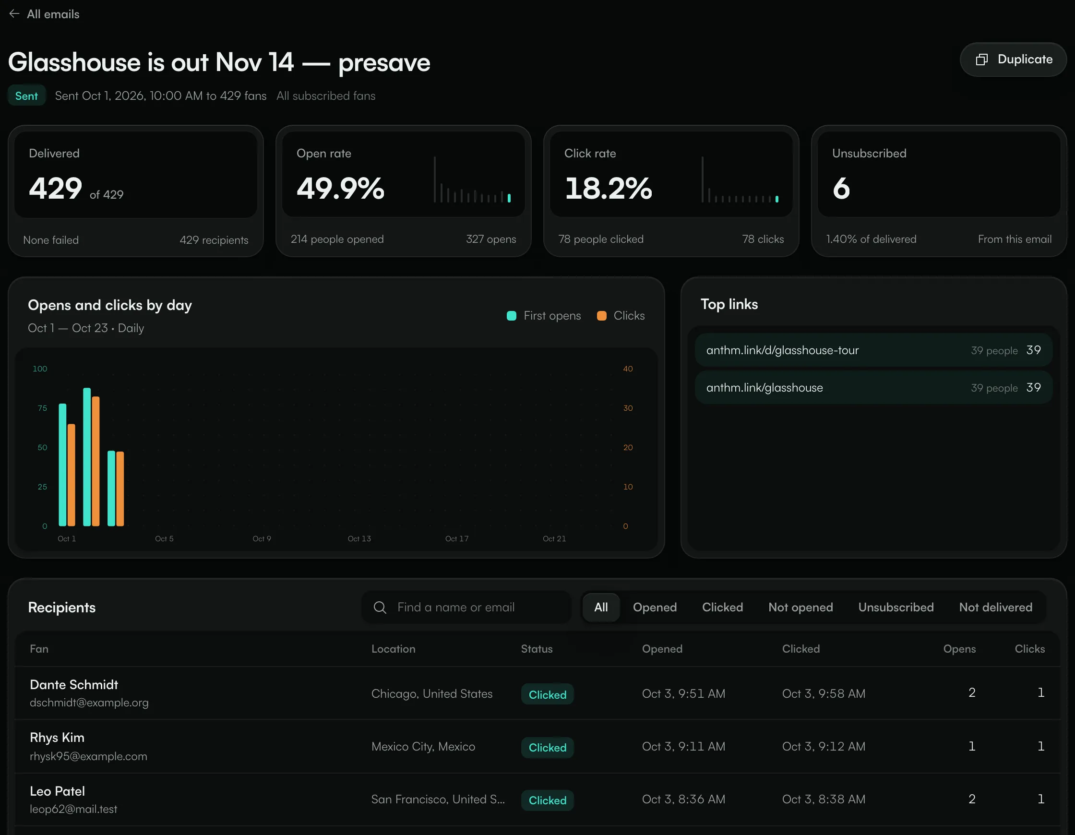1075x835 pixels.
Task: Click the Delivered 429 stat card
Action: [x=136, y=191]
